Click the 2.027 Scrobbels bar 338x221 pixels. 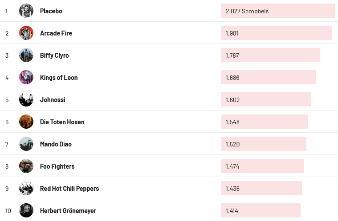278,11
